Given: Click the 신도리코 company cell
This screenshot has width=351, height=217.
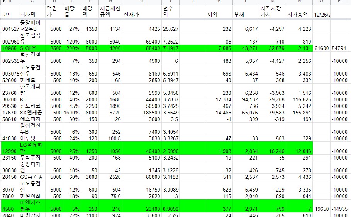Looking at the screenshot, I should click(x=32, y=106).
